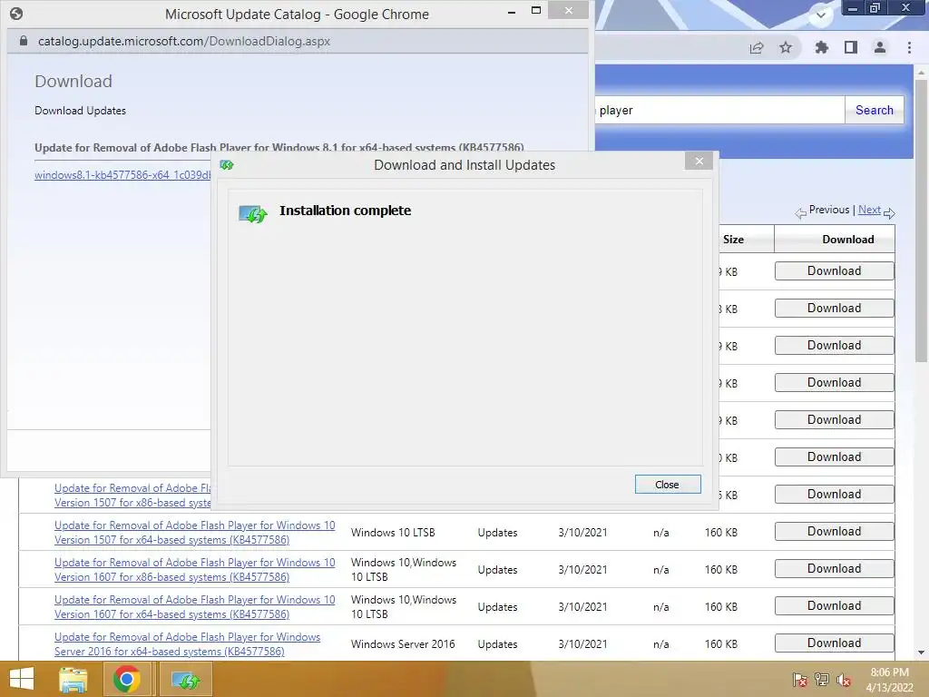Click the catalog search field containing 'player'
The height and width of the screenshot is (697, 929).
click(x=719, y=110)
